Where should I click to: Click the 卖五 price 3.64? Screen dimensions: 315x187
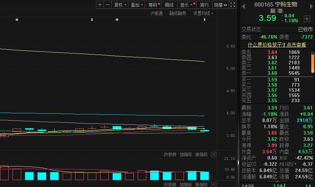[272, 52]
